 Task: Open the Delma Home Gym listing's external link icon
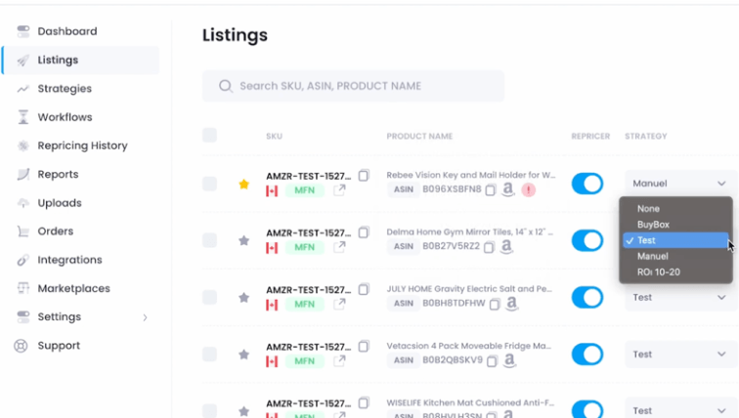pos(339,247)
